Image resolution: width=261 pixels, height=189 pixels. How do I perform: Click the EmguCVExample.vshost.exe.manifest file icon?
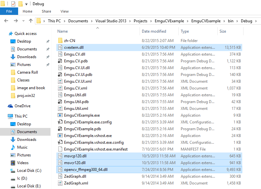click(60, 149)
